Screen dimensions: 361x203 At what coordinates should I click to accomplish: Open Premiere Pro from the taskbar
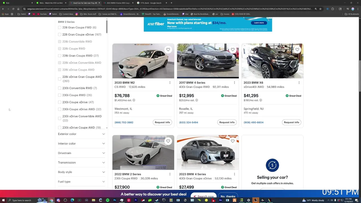coord(136,200)
